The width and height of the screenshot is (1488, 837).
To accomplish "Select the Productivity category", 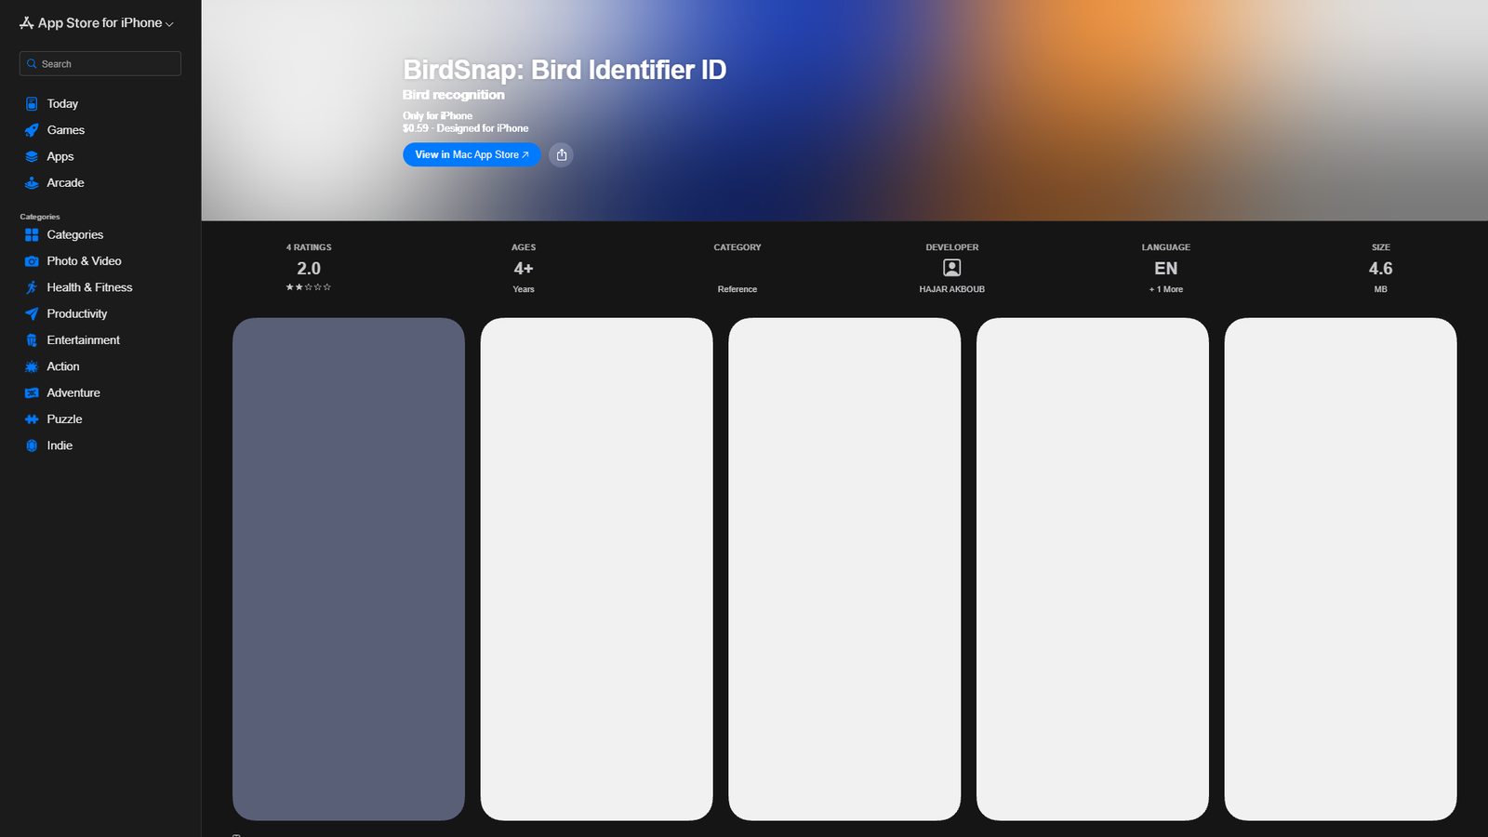I will pyautogui.click(x=77, y=314).
